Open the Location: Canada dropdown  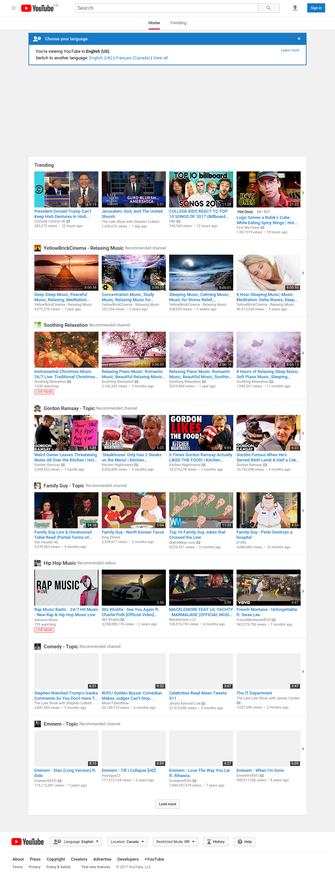127,842
